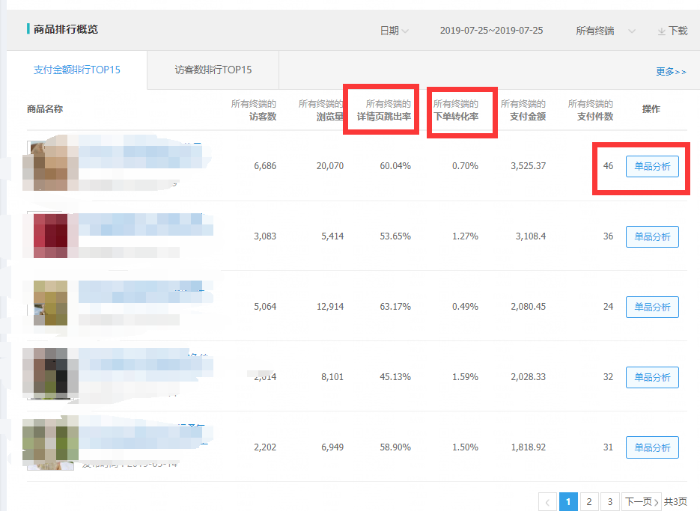
Task: Select the date range 2019-07-25~2019-07-25
Action: pyautogui.click(x=491, y=31)
